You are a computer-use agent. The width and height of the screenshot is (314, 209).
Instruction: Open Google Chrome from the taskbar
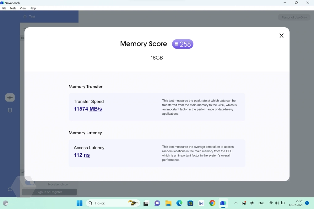(x=212, y=203)
